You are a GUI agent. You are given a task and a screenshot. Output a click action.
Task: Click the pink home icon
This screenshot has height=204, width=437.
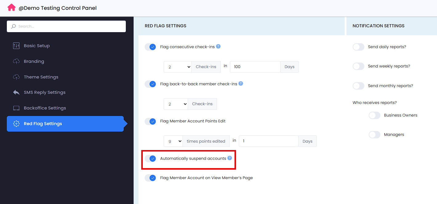[11, 8]
